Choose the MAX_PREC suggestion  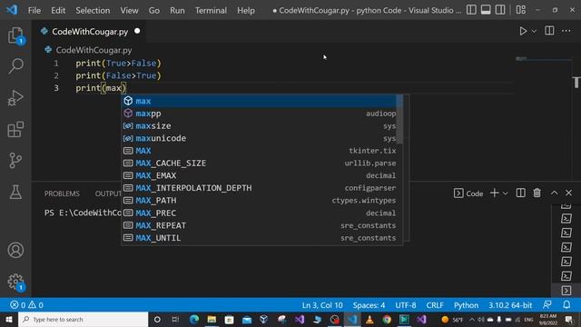coord(259,213)
